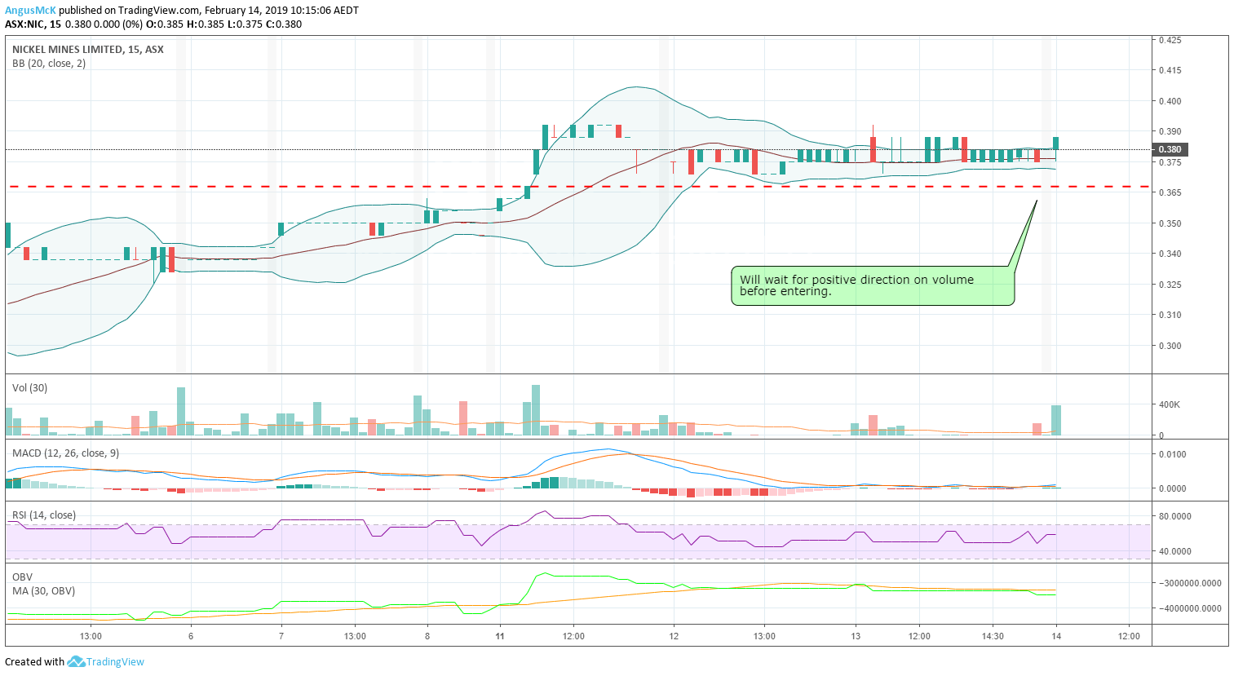Click the Vol (30) indicator label

pos(29,388)
